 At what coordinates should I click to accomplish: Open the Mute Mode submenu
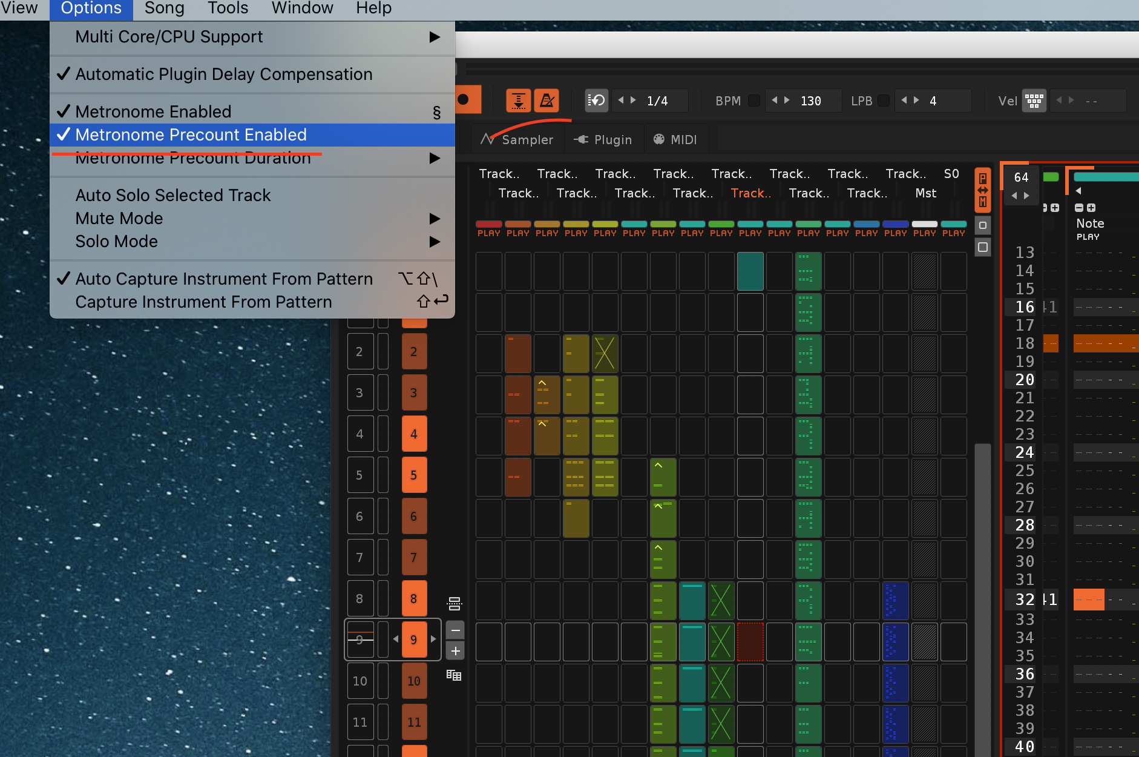tap(252, 218)
